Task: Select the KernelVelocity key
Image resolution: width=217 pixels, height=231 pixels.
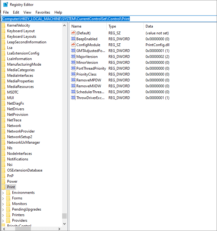Action: pyautogui.click(x=19, y=25)
